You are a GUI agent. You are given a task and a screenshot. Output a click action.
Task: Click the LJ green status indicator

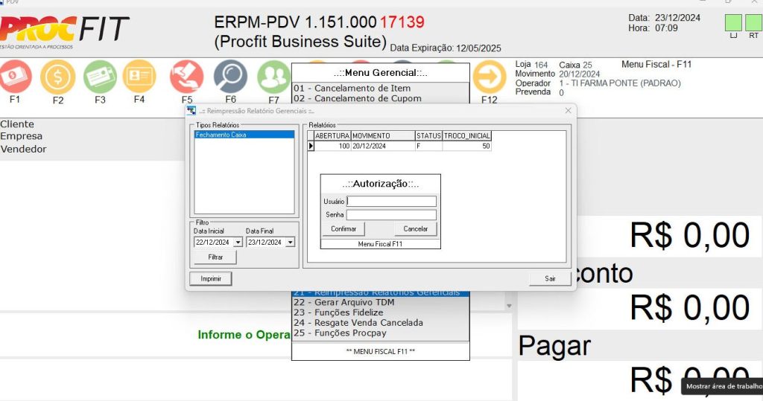tap(733, 23)
